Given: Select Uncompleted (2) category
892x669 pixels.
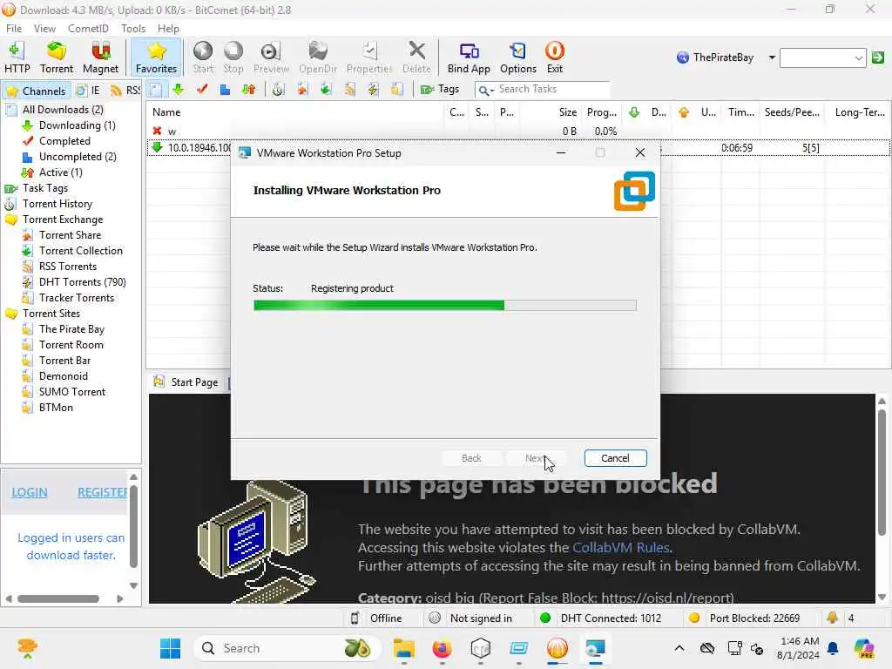Looking at the screenshot, I should coord(78,157).
